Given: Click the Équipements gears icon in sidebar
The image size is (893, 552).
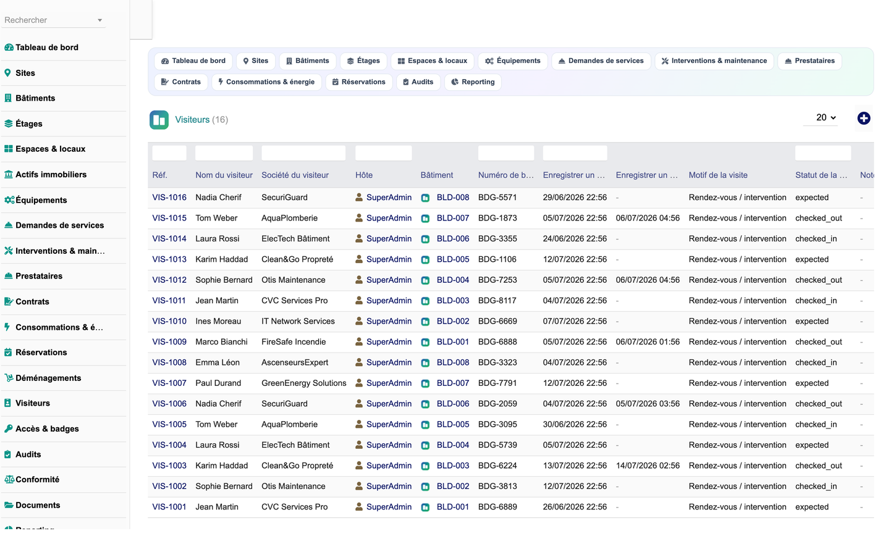Looking at the screenshot, I should [x=9, y=200].
